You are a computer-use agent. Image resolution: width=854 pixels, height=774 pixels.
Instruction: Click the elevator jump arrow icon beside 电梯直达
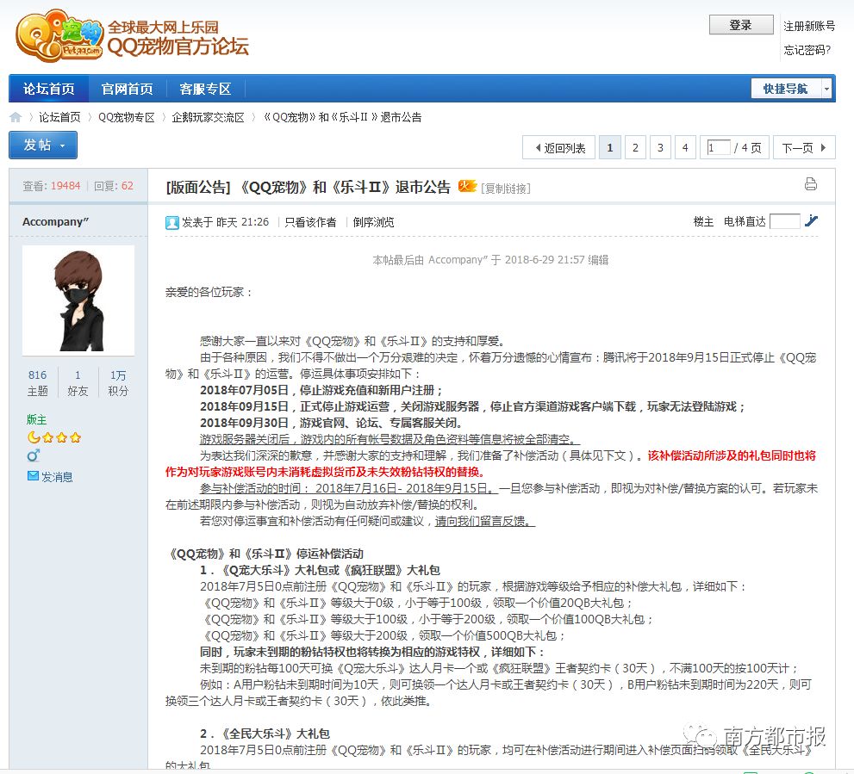[811, 220]
